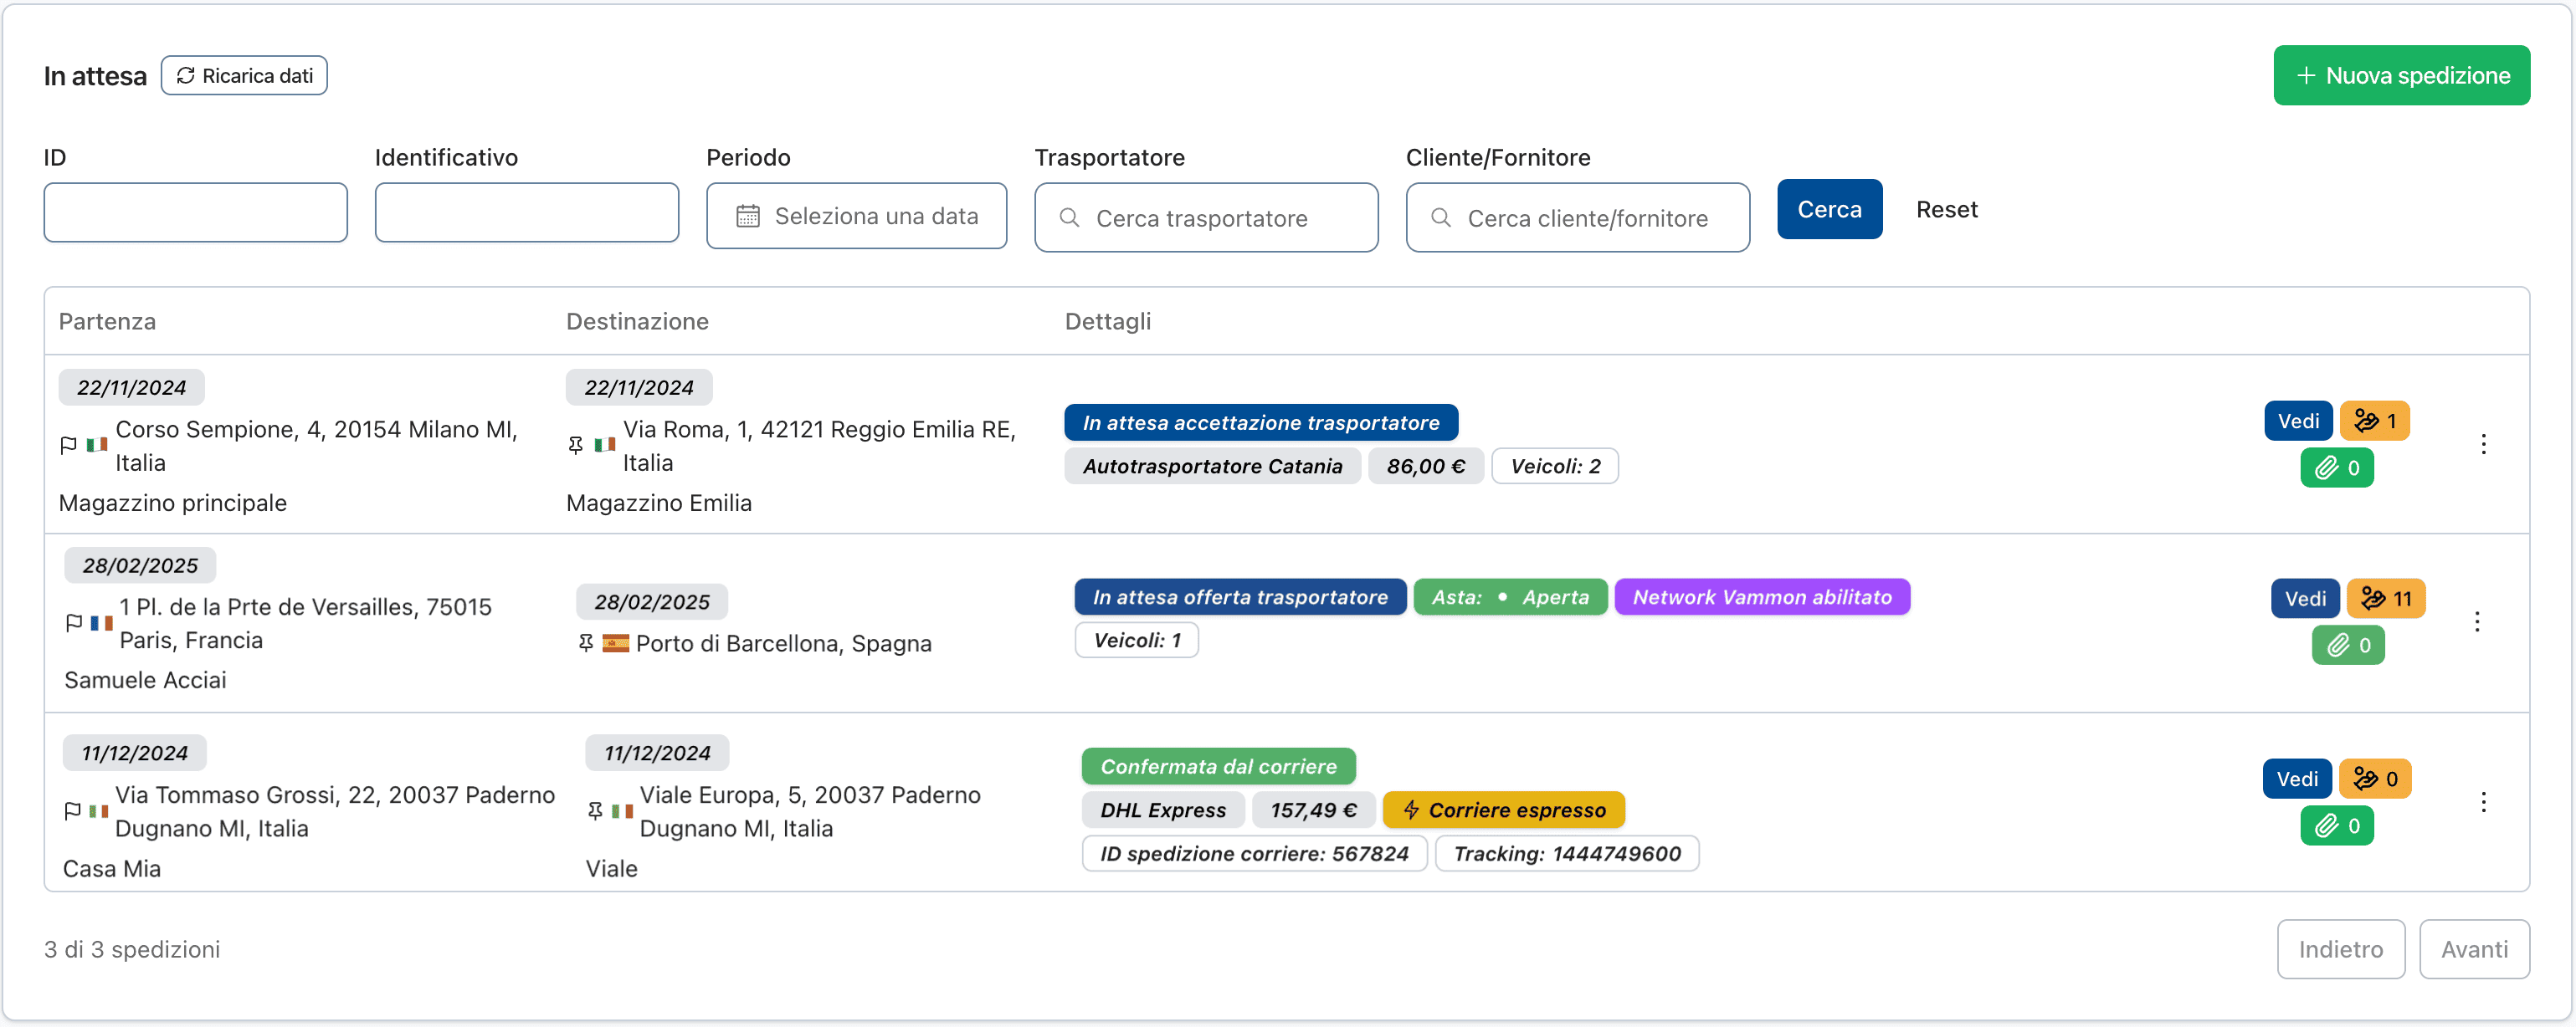
Task: Click the Samuele Acciai sender name
Action: pos(145,680)
